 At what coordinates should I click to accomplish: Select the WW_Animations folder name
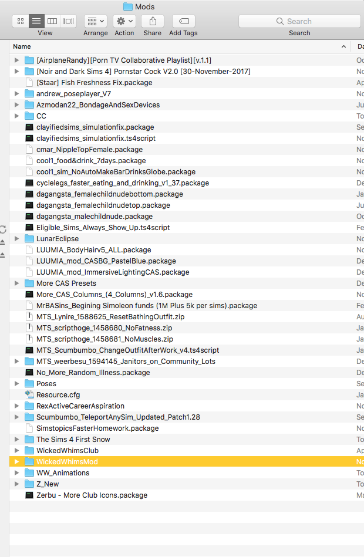click(63, 473)
